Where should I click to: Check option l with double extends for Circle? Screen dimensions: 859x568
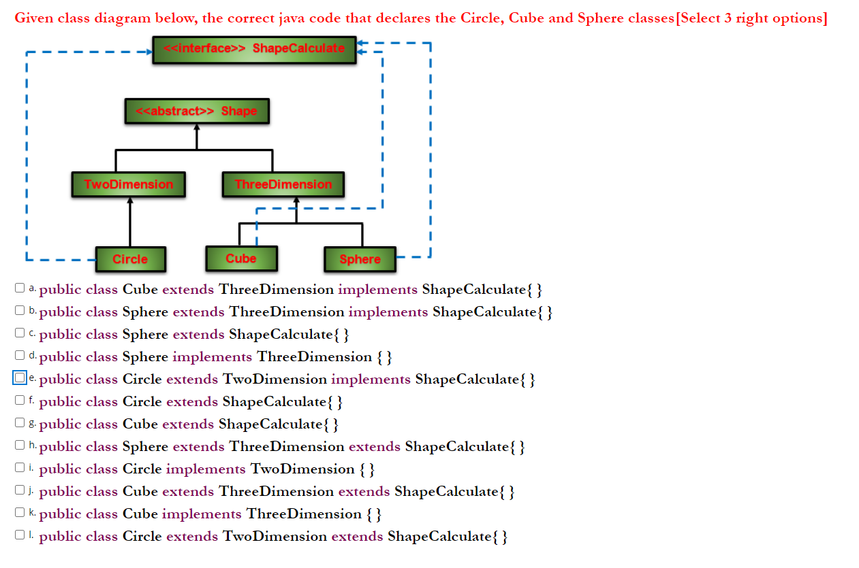20,535
